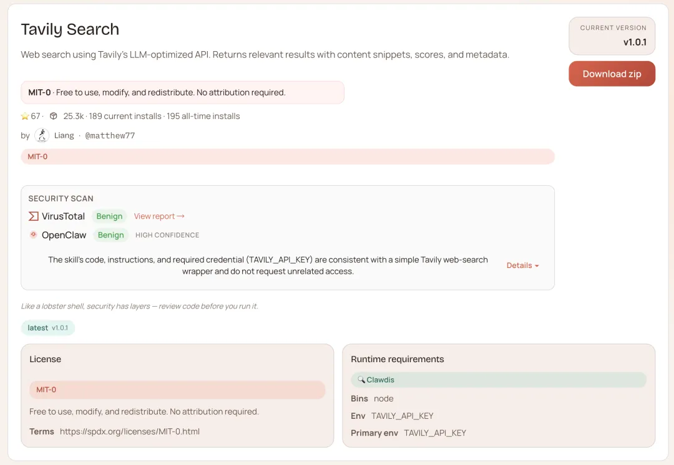Download the skill zip file

click(612, 74)
